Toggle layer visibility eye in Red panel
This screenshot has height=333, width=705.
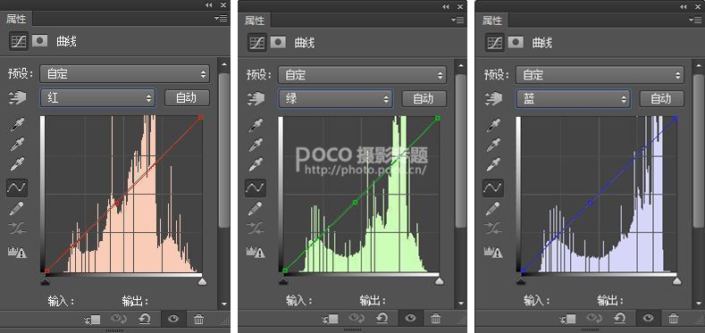coord(173,319)
